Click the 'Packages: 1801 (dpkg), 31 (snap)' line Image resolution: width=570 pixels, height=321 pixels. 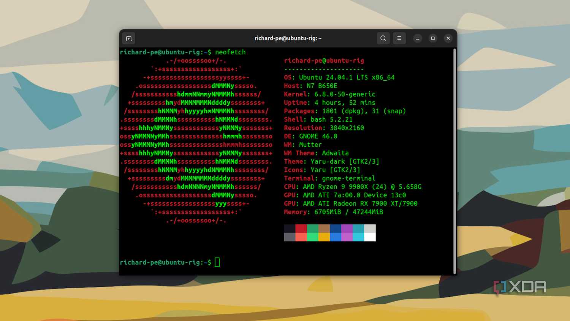pyautogui.click(x=345, y=111)
